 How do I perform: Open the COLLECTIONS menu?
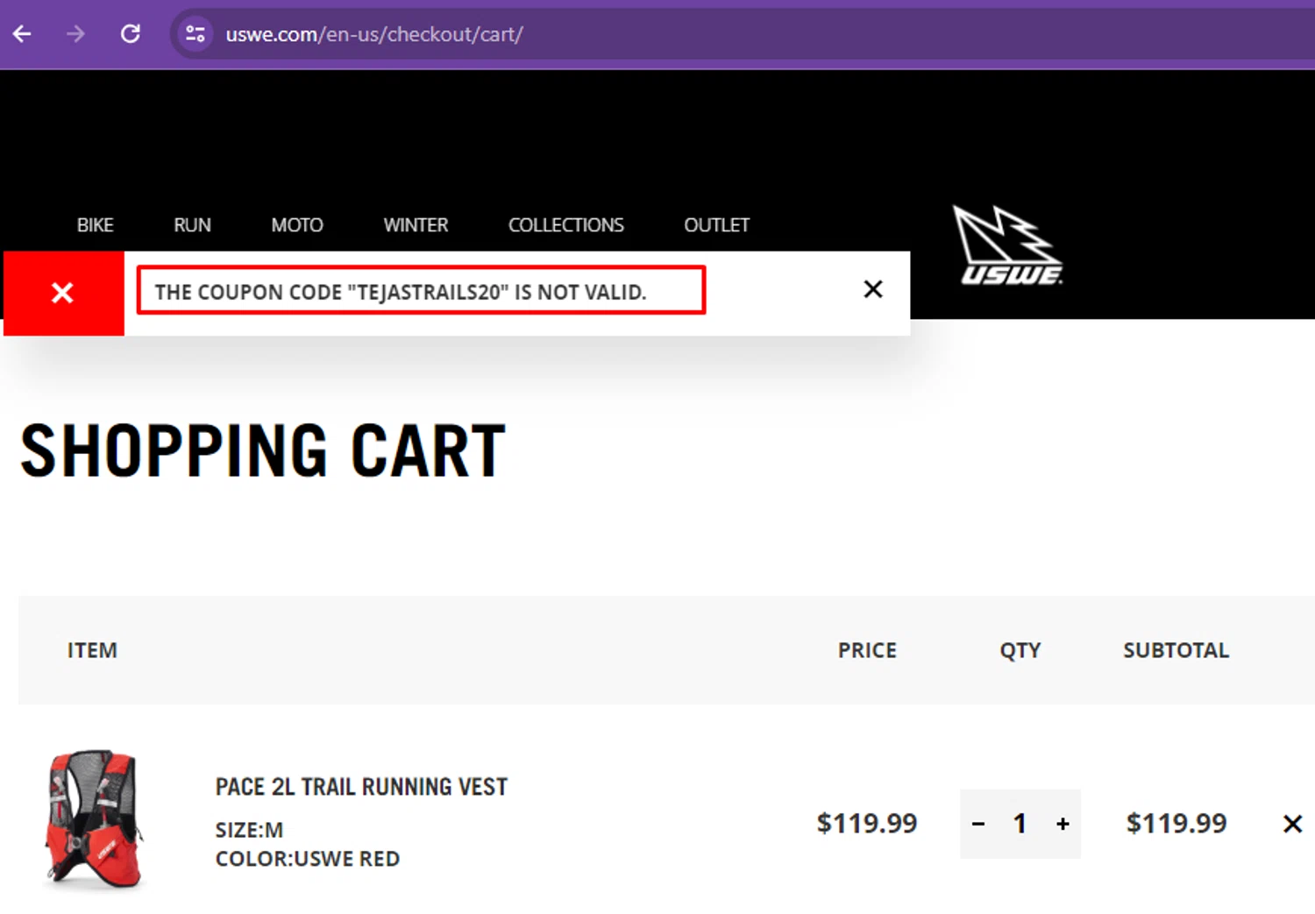pyautogui.click(x=566, y=225)
